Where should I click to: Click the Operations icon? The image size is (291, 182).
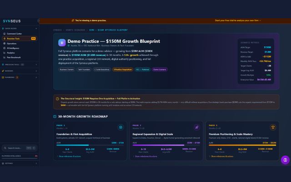click(5, 44)
